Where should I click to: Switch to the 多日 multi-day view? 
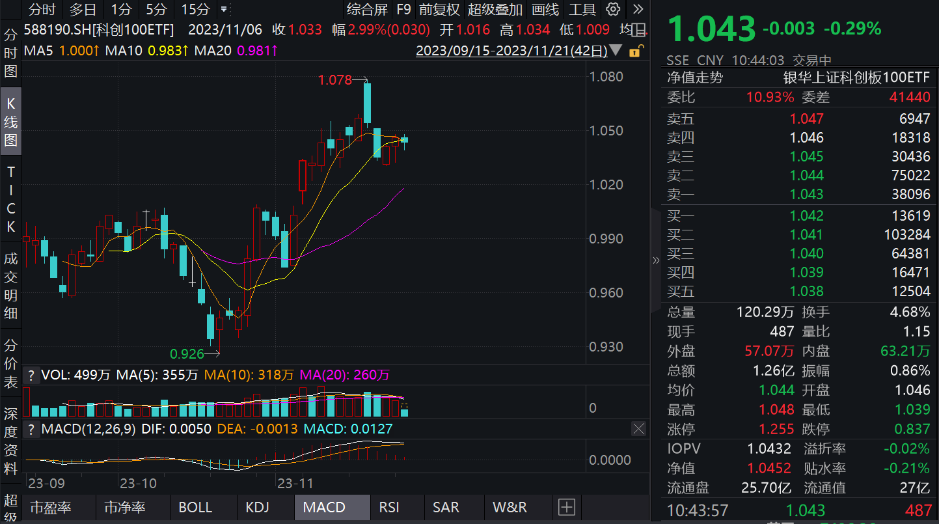[83, 10]
